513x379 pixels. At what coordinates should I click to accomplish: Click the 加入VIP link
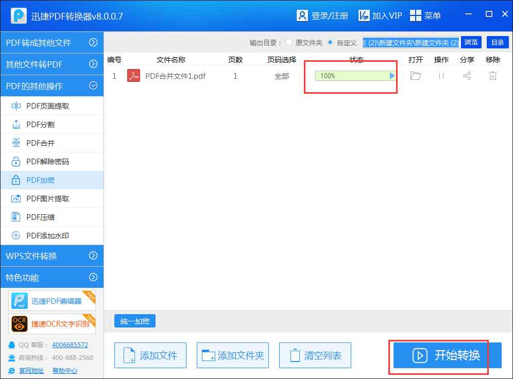(x=387, y=15)
